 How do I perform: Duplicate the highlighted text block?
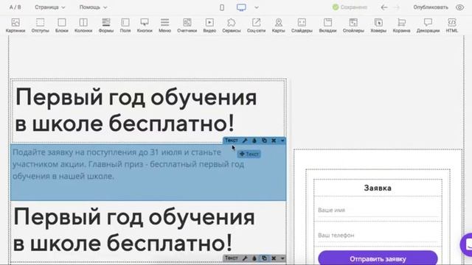click(x=264, y=141)
